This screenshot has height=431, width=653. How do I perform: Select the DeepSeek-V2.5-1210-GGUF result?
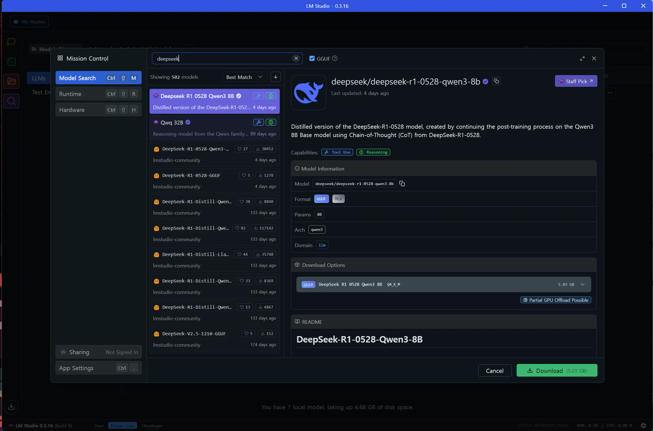click(215, 339)
